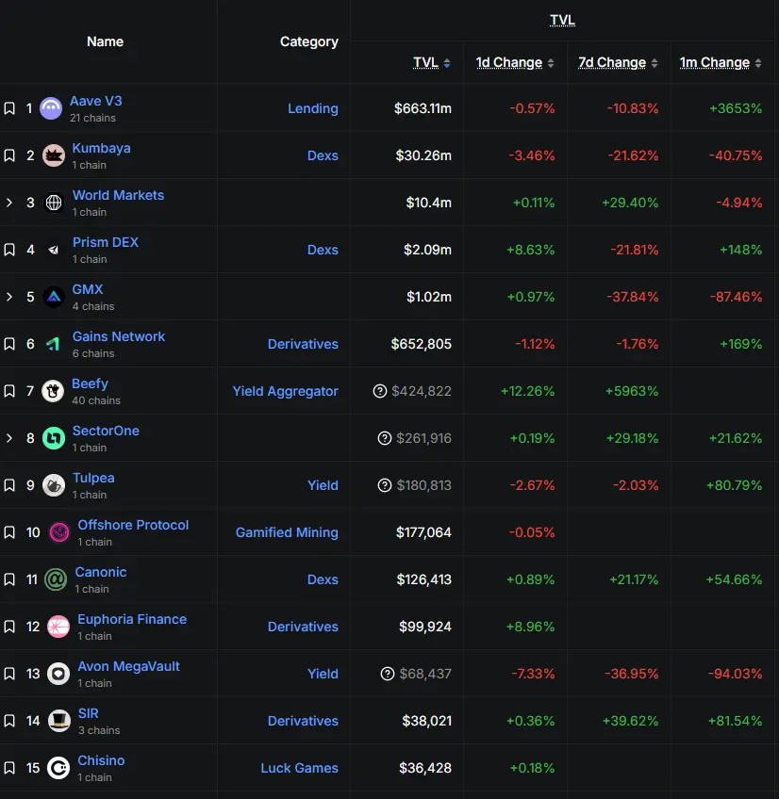Click the question mark beside Tulpea TVL

(x=385, y=485)
